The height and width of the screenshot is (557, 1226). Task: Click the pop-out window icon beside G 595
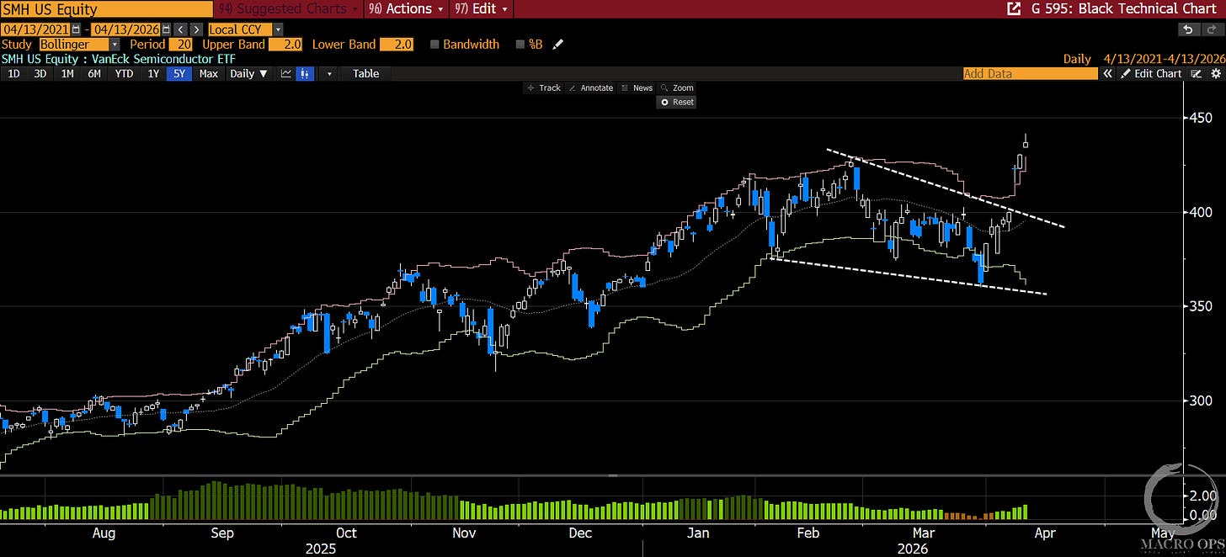point(1013,9)
